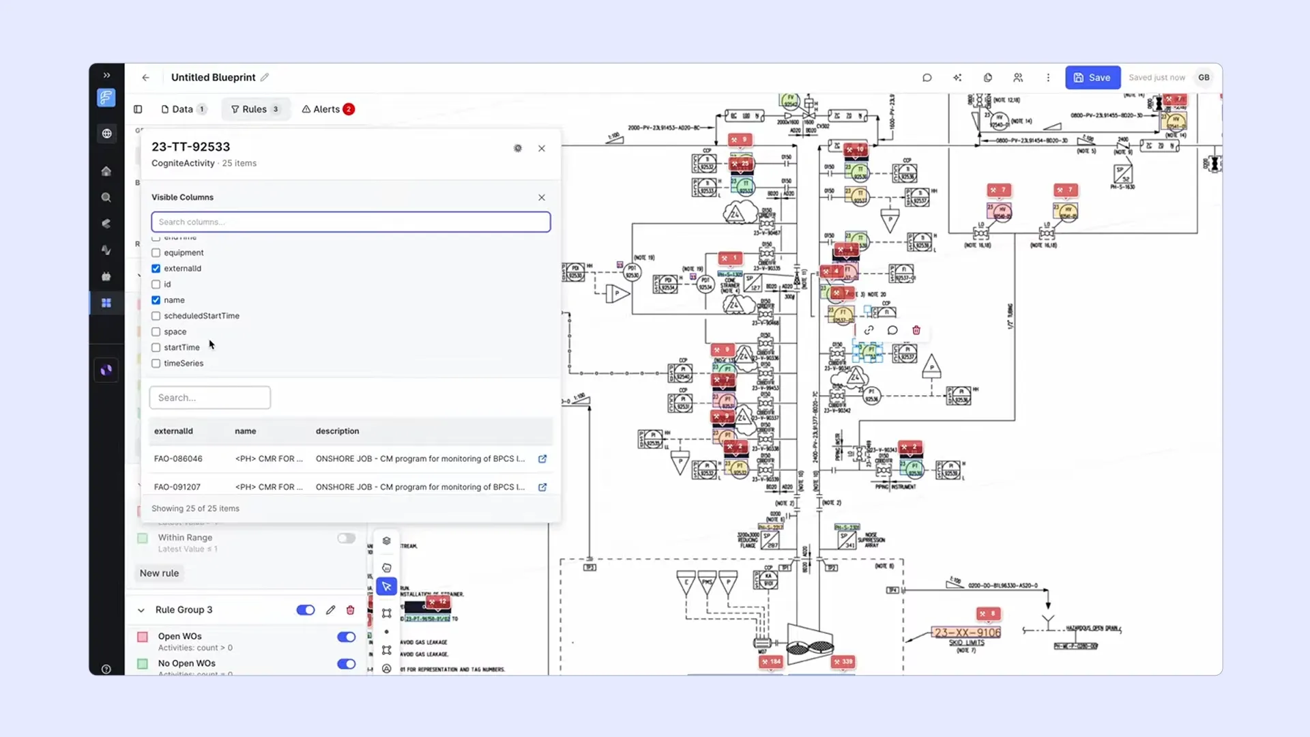Add a New rule
The height and width of the screenshot is (737, 1310).
click(159, 573)
